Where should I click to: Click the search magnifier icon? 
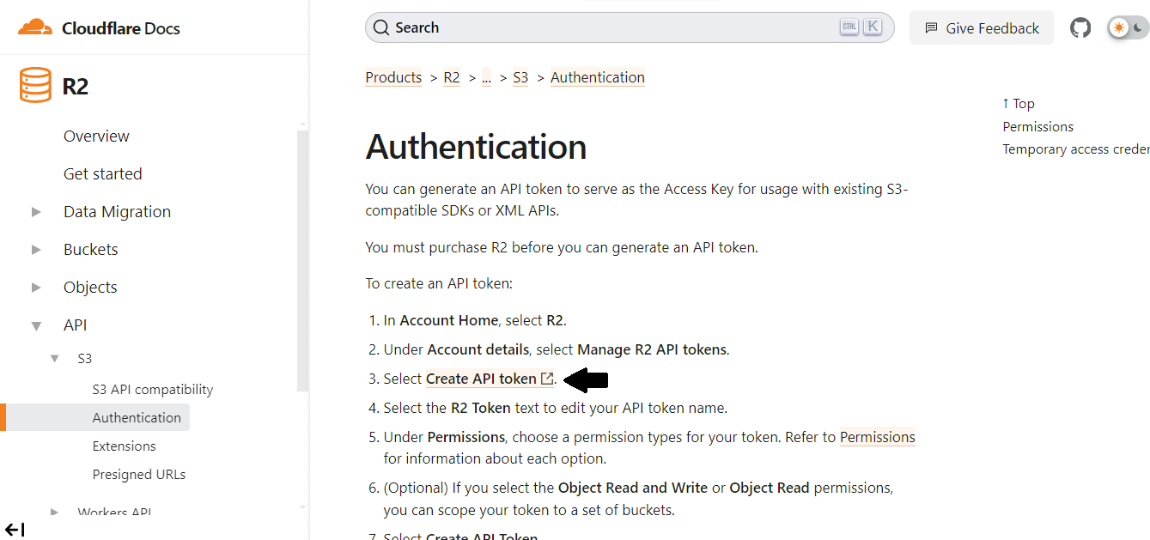tap(380, 27)
